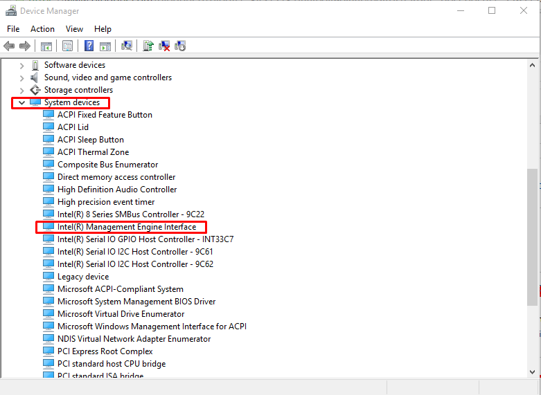Image resolution: width=541 pixels, height=395 pixels.
Task: Maximize the Device Manager window
Action: click(x=492, y=10)
